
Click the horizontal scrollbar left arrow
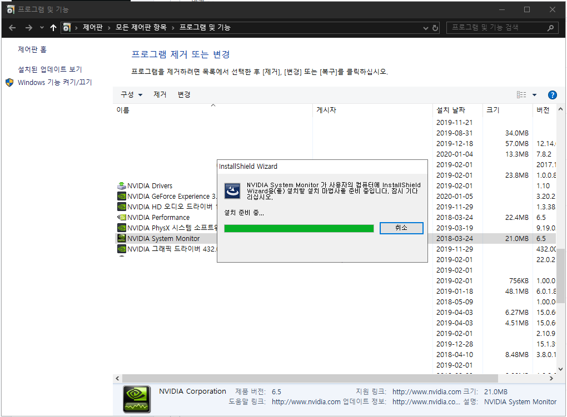point(117,378)
